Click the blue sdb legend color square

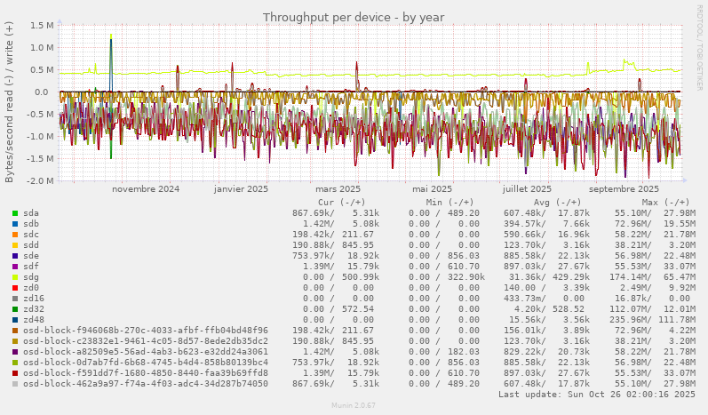tap(15, 224)
